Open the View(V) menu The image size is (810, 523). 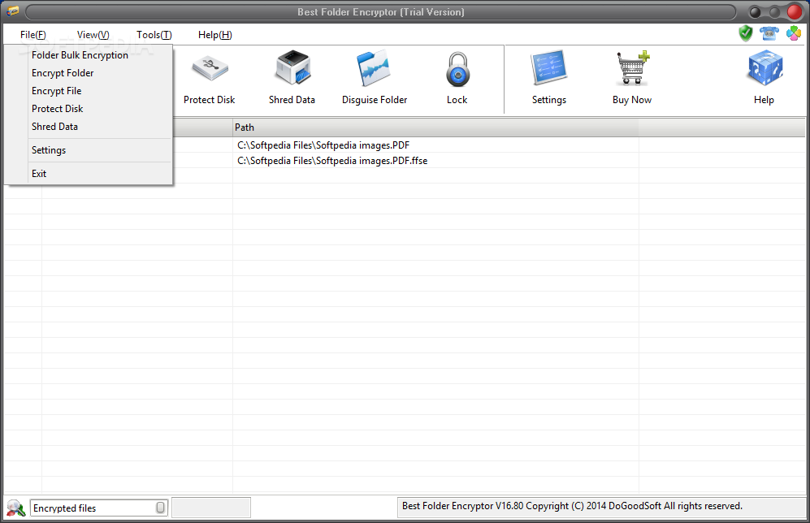coord(93,35)
